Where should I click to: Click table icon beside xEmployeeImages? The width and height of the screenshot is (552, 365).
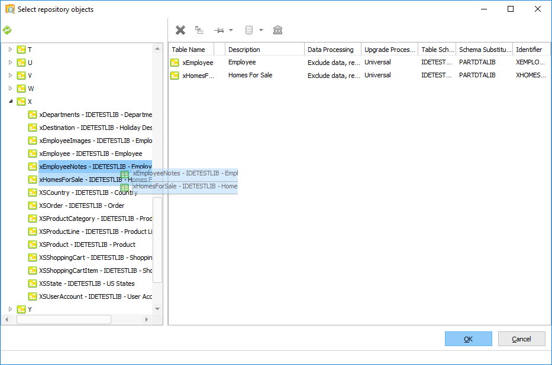pos(33,141)
